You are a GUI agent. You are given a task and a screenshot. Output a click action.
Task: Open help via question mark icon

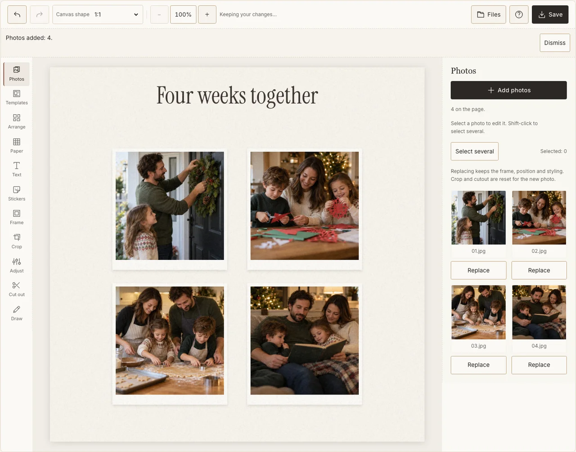[519, 14]
